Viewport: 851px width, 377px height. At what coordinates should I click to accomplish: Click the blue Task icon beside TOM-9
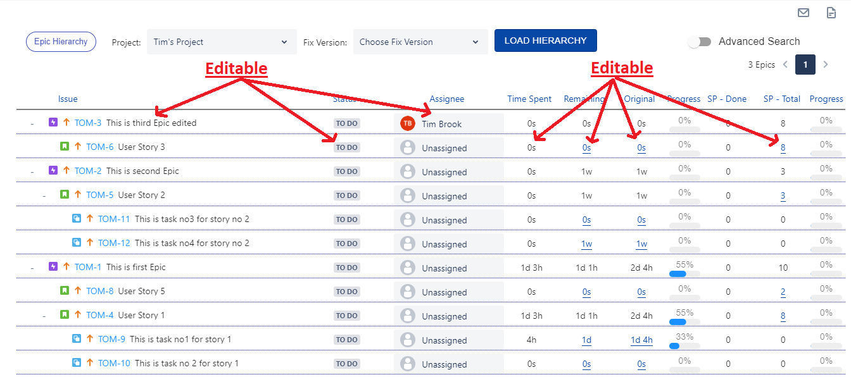(77, 339)
